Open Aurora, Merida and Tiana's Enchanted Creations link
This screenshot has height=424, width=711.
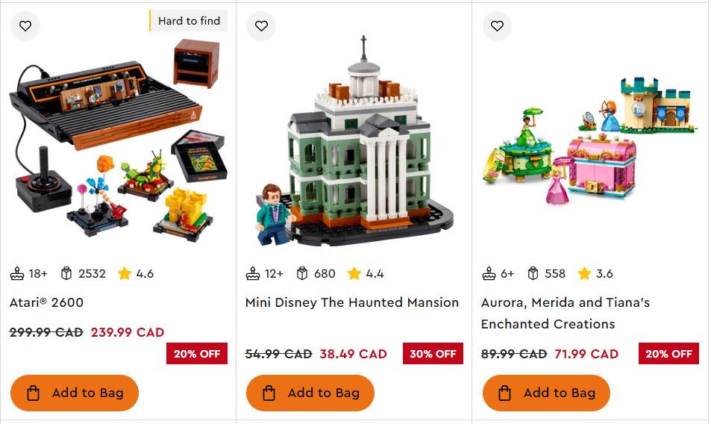point(566,313)
